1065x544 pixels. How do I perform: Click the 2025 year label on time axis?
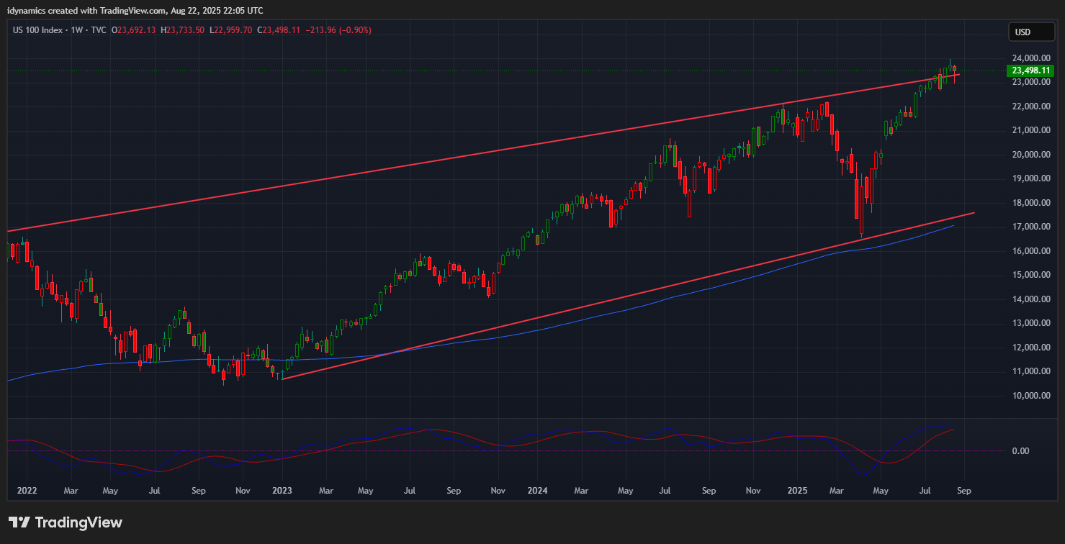(797, 491)
